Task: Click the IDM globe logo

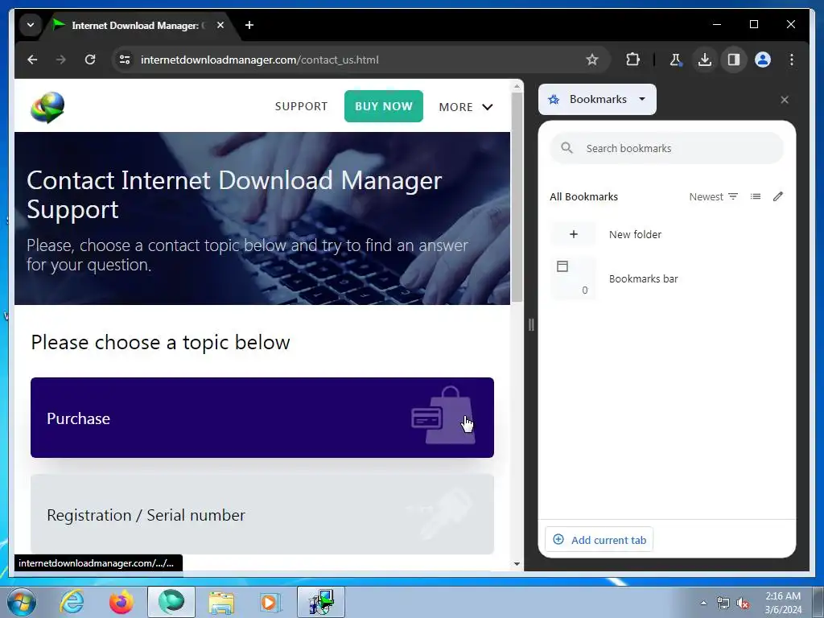Action: tap(47, 107)
